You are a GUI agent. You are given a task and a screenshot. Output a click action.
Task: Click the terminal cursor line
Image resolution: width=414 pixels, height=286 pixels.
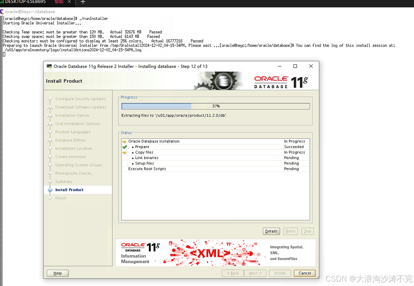click(x=4, y=55)
